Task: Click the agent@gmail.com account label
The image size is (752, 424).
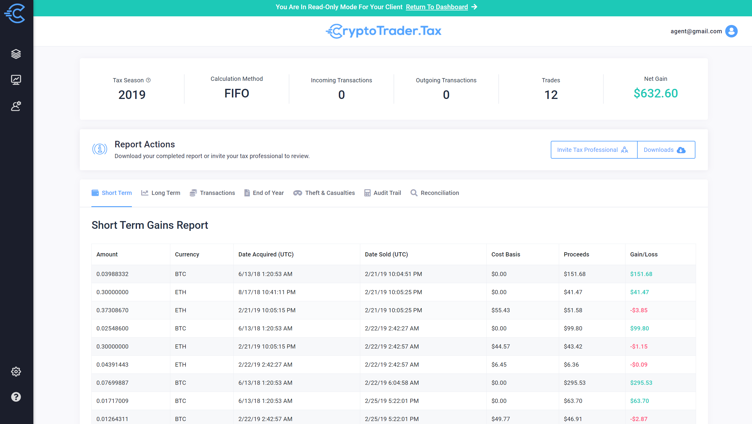Action: [x=696, y=31]
